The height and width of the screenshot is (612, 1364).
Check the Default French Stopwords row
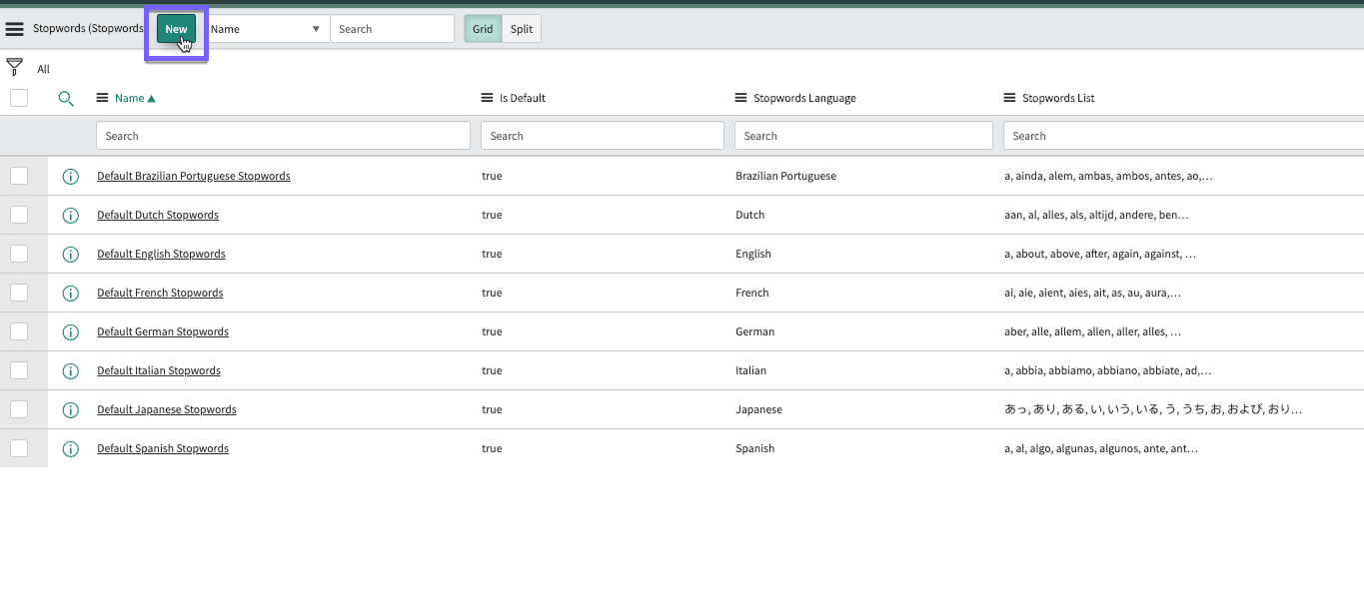click(19, 293)
